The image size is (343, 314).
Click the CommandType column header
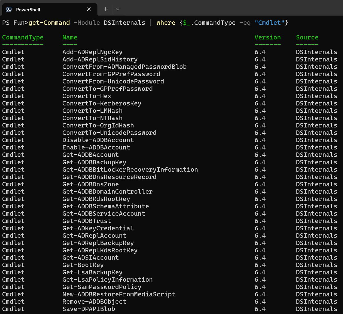point(23,37)
